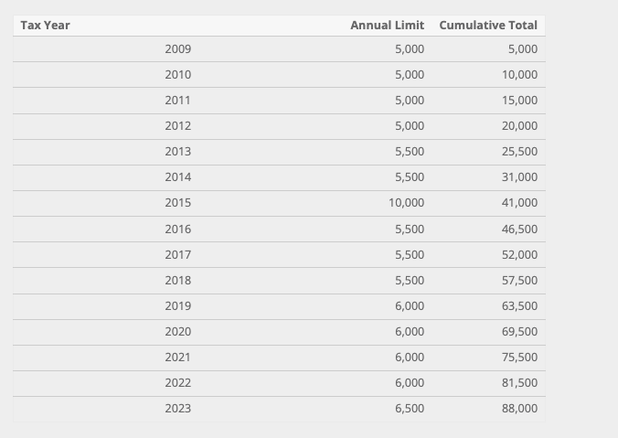Screen dimensions: 618x438
Task: Select the 63,500 cumulative total cell
Action: point(519,305)
